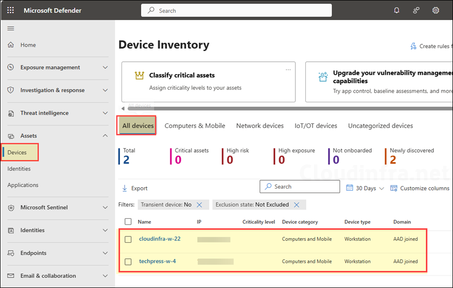Click the Create rules lightning icon

(413, 46)
